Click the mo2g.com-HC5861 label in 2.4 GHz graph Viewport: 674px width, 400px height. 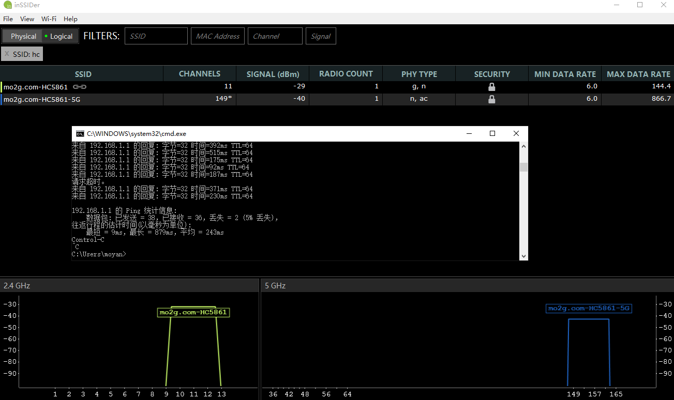click(193, 312)
